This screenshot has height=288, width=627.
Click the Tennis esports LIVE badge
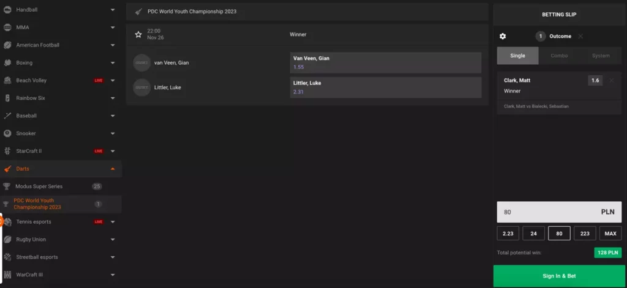point(99,222)
